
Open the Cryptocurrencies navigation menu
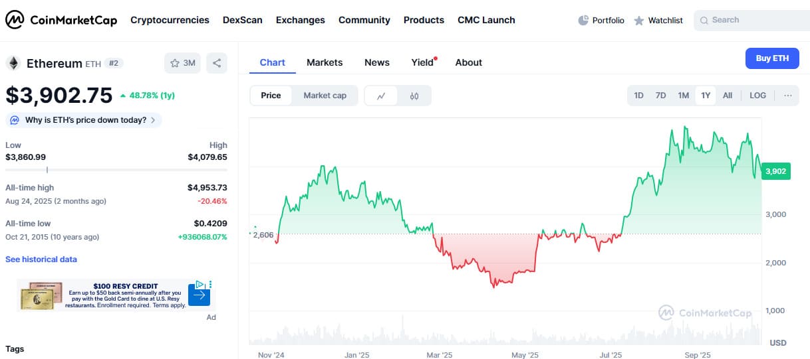[x=170, y=20]
